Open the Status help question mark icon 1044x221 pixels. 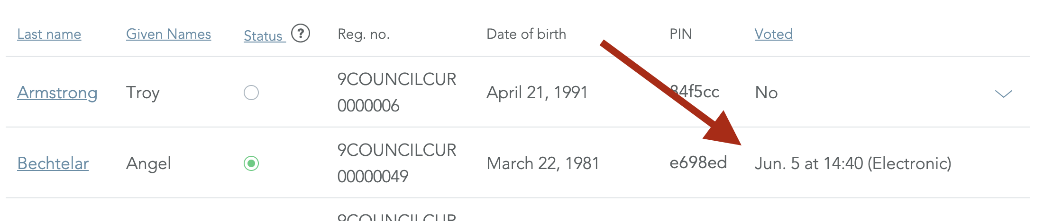tap(301, 34)
